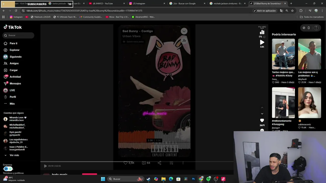Go back in browser history
The height and width of the screenshot is (183, 326).
click(4, 11)
